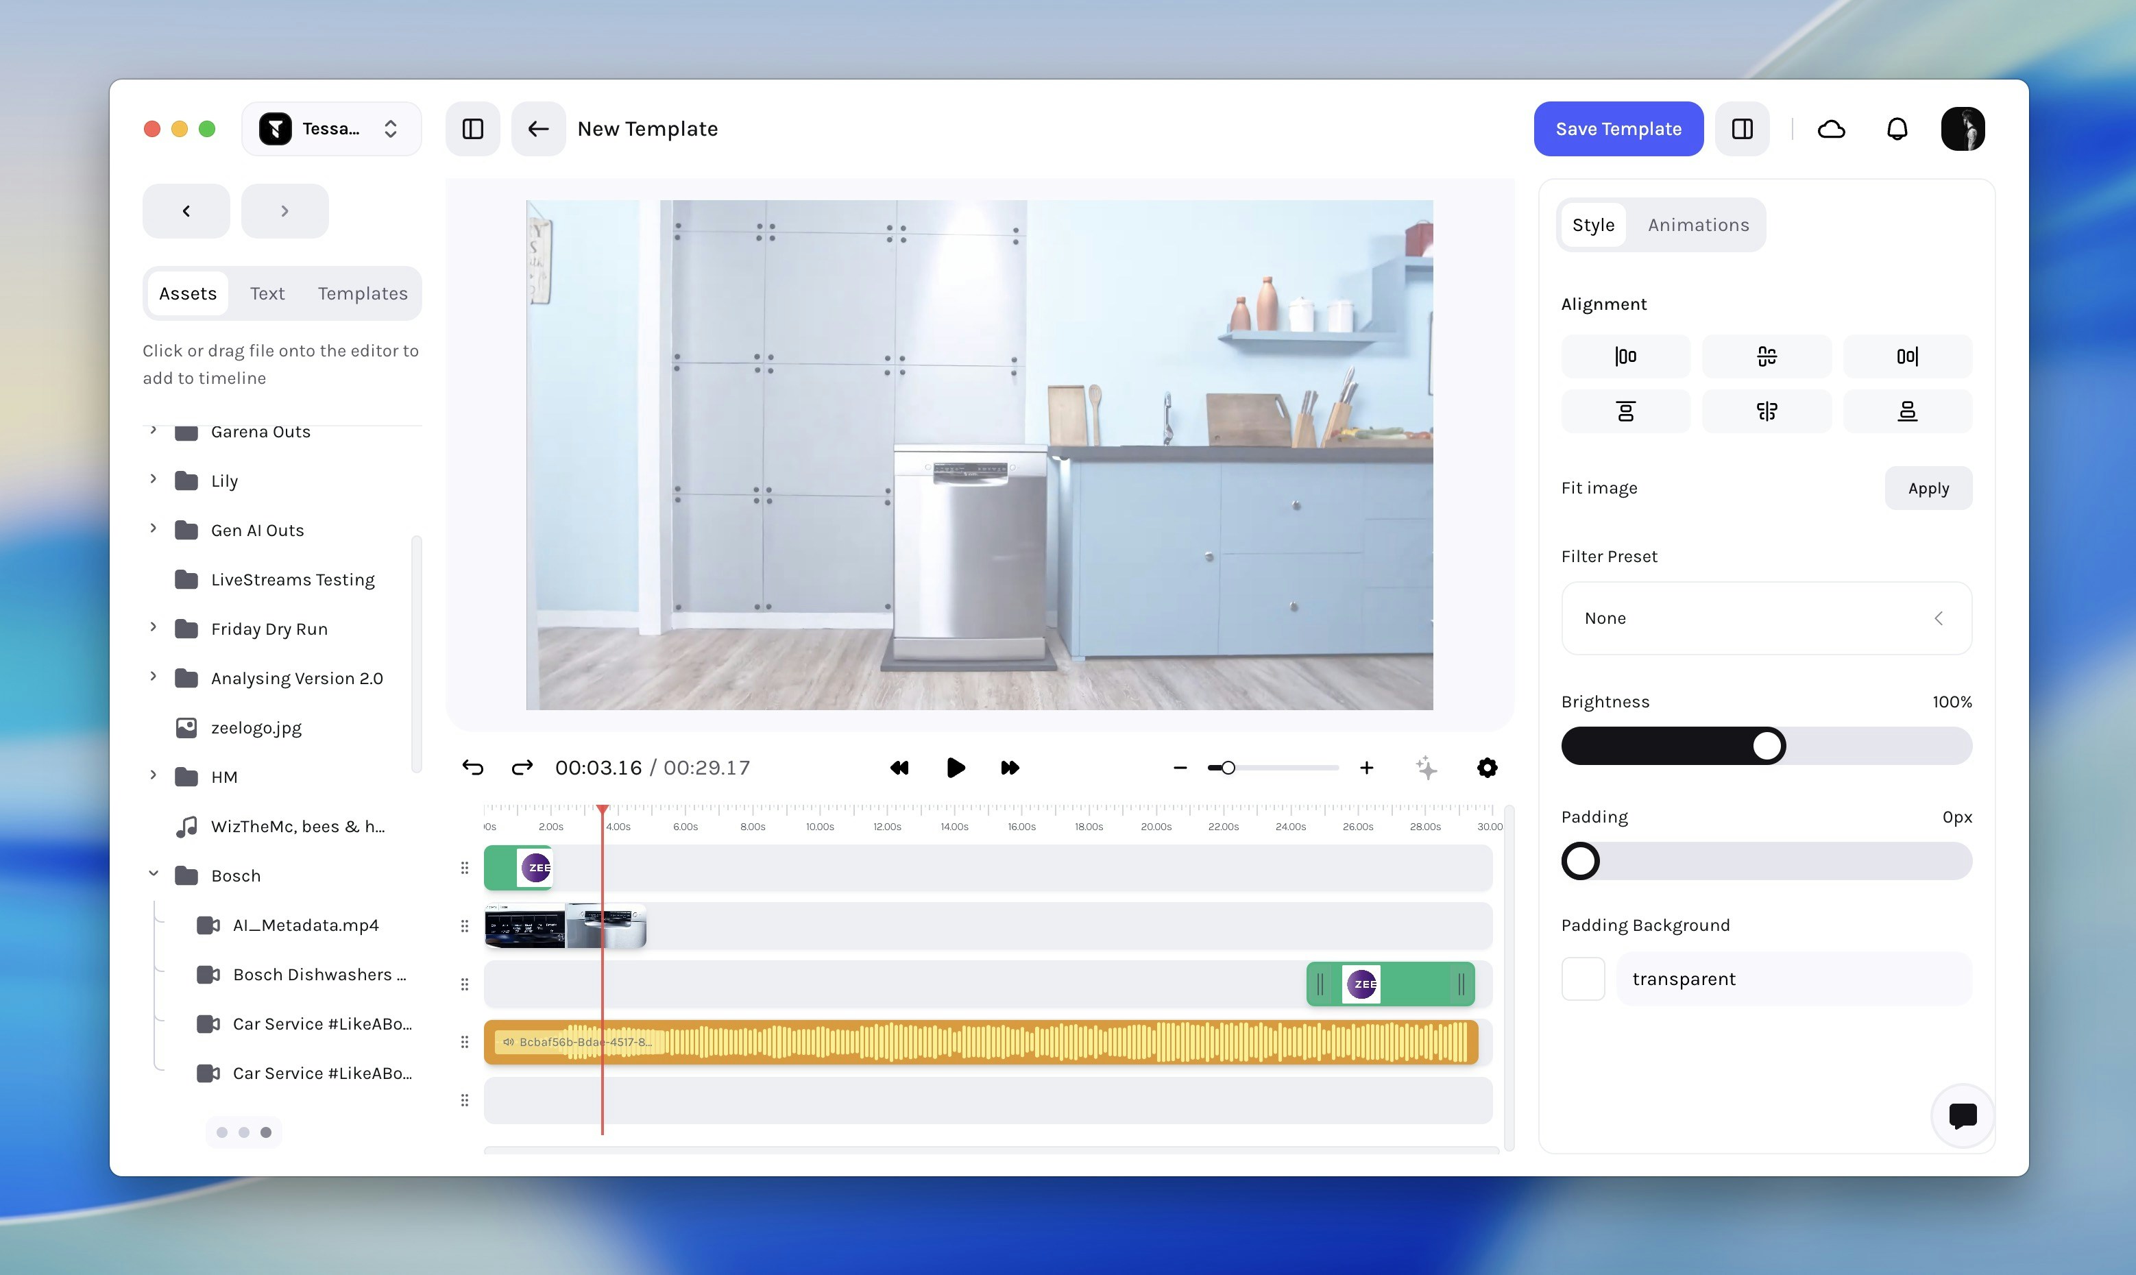
Task: Select the align left icon under Alignment
Action: 1625,356
